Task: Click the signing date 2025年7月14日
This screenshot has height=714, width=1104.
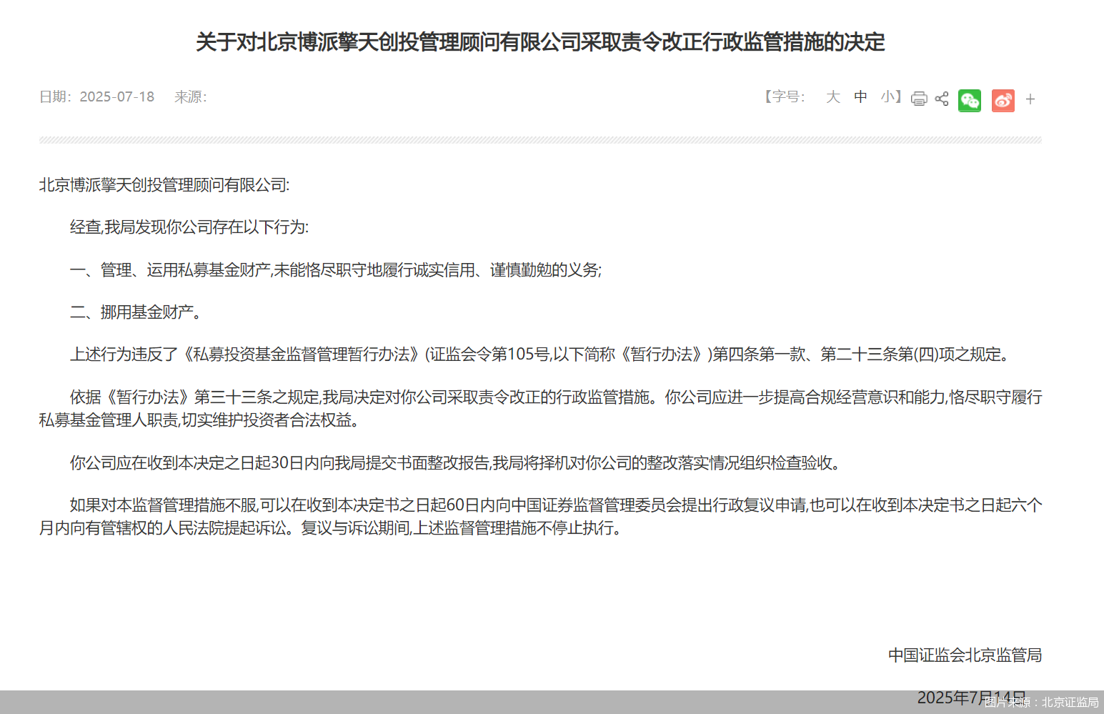Action: (972, 697)
